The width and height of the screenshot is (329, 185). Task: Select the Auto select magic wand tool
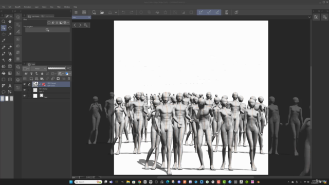click(10, 34)
